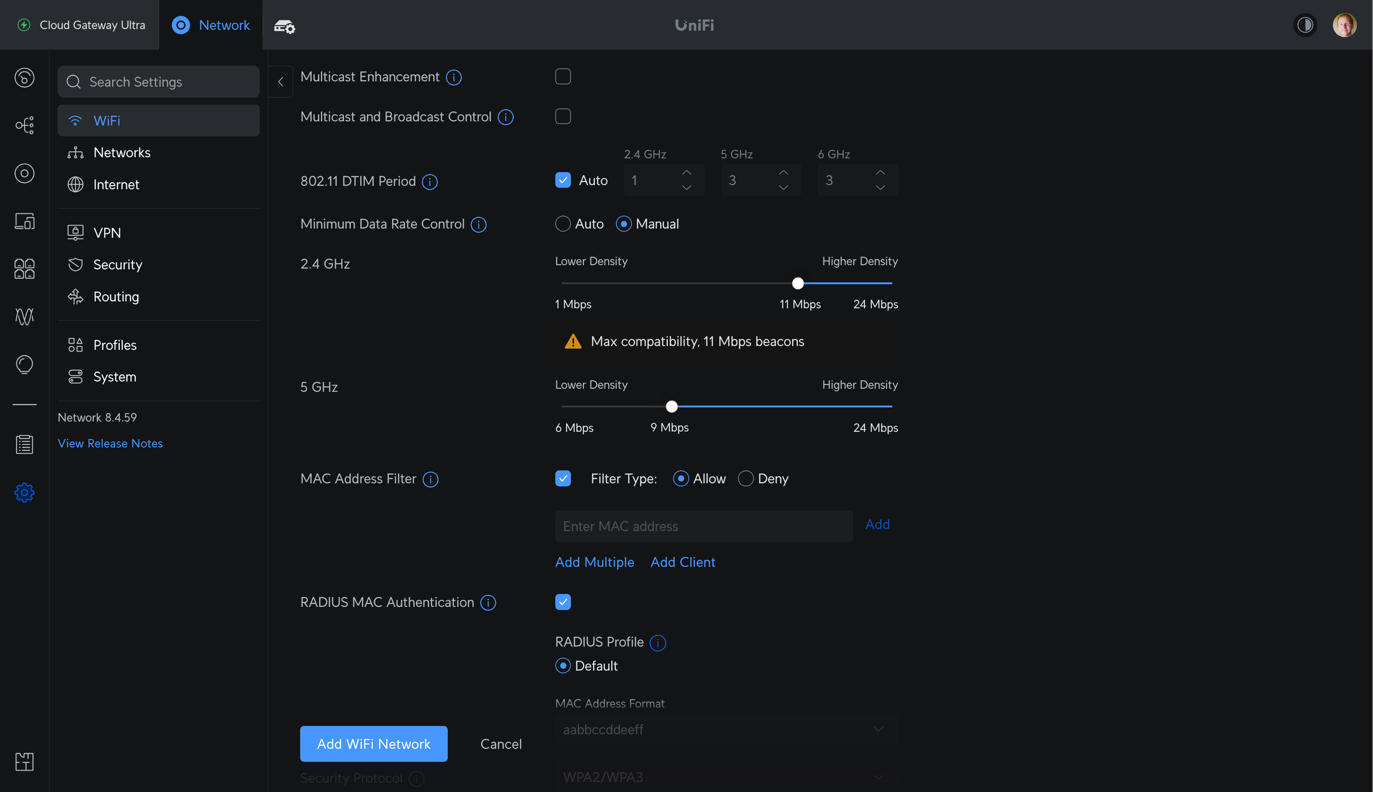Select Auto for Minimum Data Rate Control

(563, 224)
